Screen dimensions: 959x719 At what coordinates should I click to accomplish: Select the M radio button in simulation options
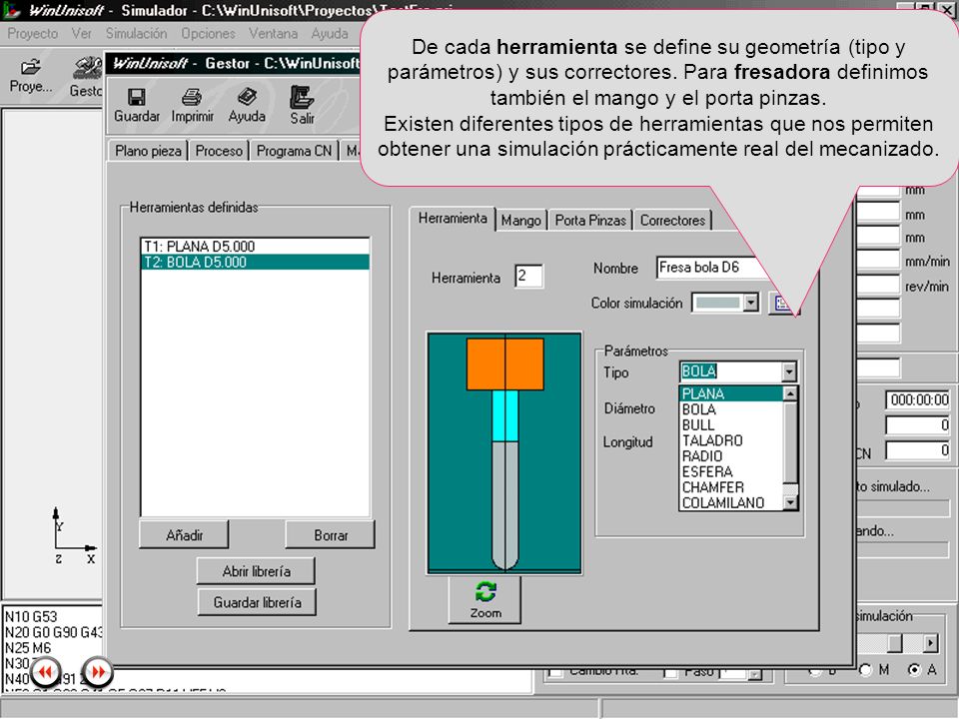click(x=865, y=670)
